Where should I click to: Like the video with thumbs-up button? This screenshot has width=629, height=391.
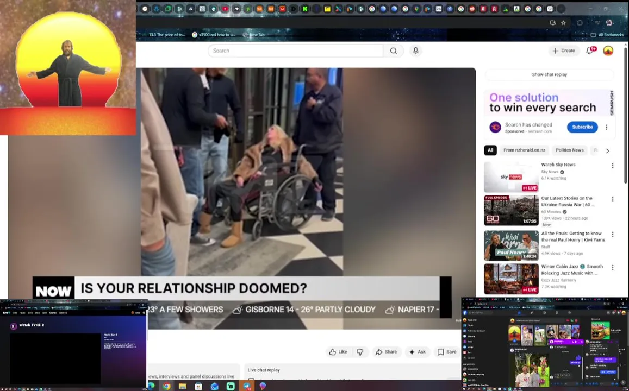(338, 352)
